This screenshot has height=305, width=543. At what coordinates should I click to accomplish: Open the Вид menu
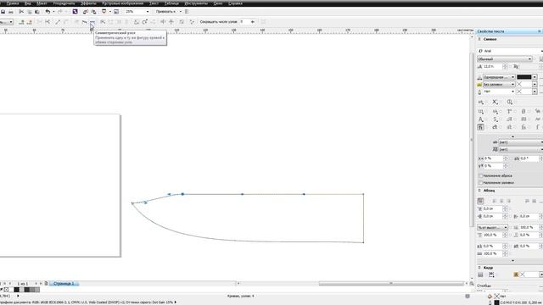(28, 3)
